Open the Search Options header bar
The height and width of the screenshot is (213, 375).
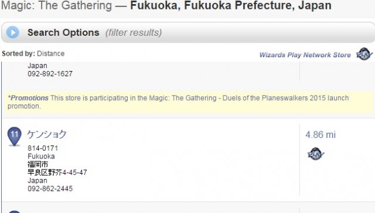[188, 32]
